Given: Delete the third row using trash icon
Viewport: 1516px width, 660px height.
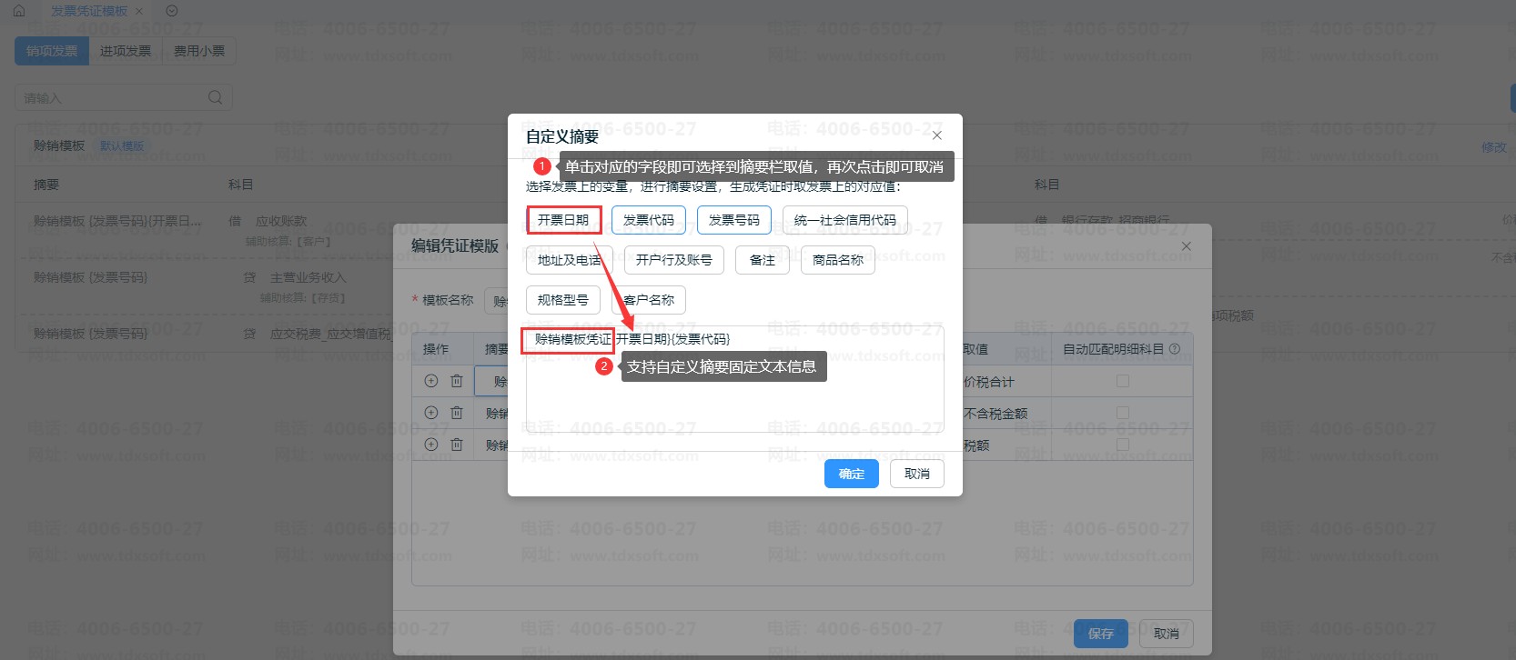Looking at the screenshot, I should [x=457, y=445].
